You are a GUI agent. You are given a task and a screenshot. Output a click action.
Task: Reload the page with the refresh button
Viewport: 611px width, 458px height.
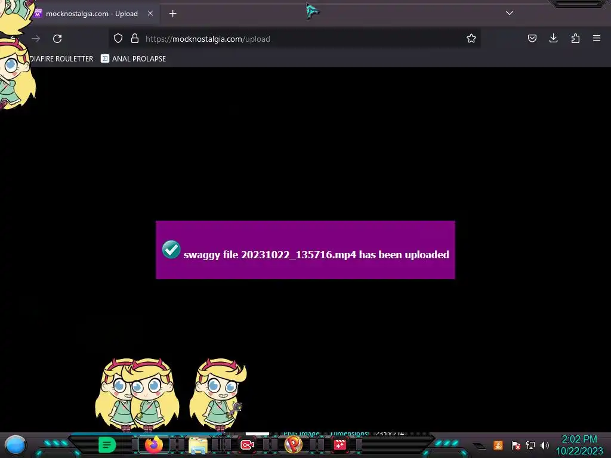tap(57, 39)
